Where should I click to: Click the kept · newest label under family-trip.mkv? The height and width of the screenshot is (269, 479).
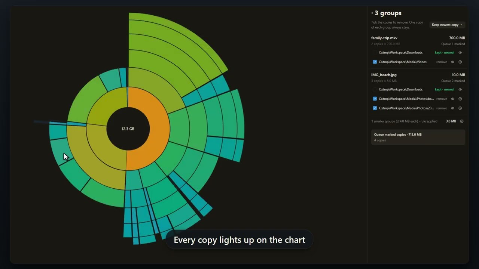pos(445,53)
